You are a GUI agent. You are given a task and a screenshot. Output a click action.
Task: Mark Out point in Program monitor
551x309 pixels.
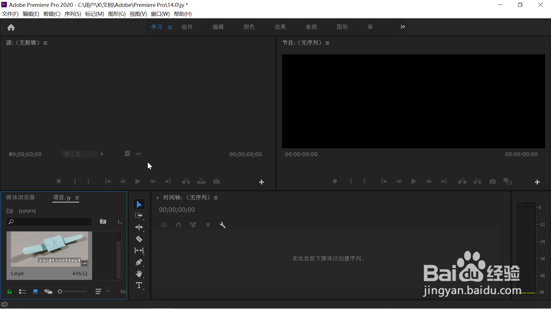[364, 181]
